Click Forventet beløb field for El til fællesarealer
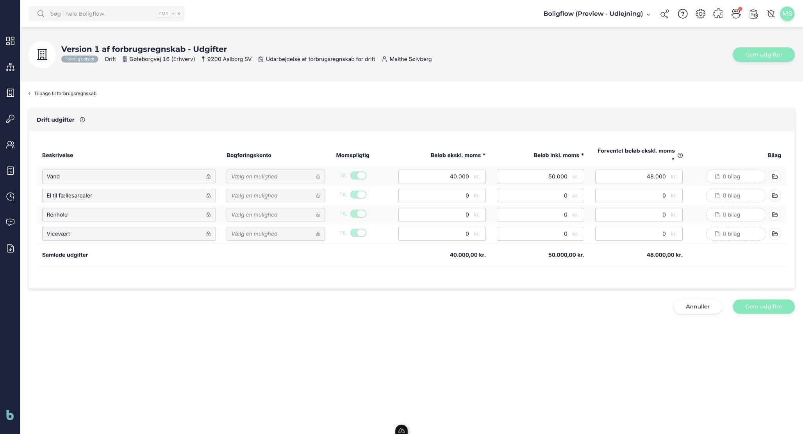This screenshot has height=434, width=803. click(x=639, y=195)
